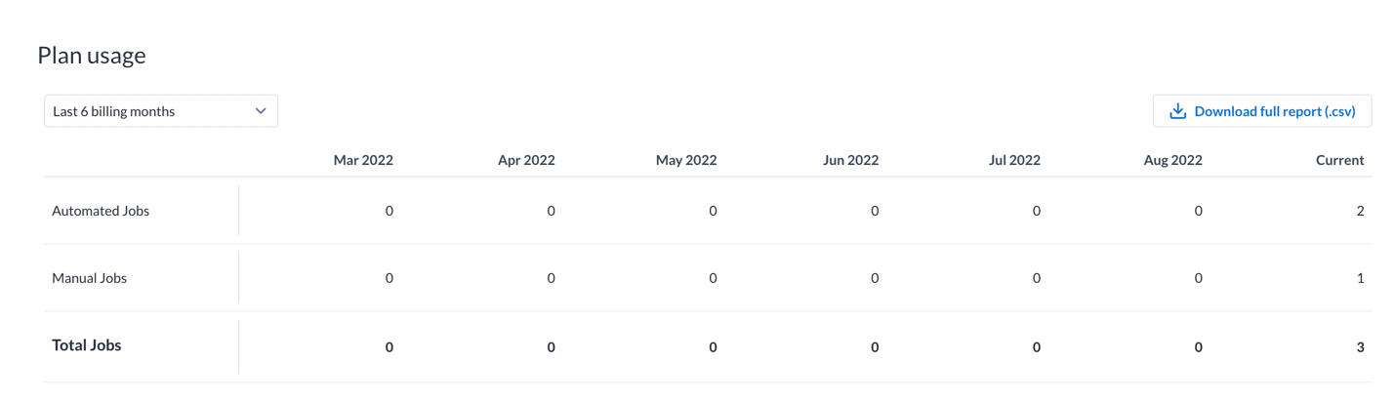This screenshot has height=402, width=1394.
Task: Click the May 2022 column header
Action: (x=686, y=160)
